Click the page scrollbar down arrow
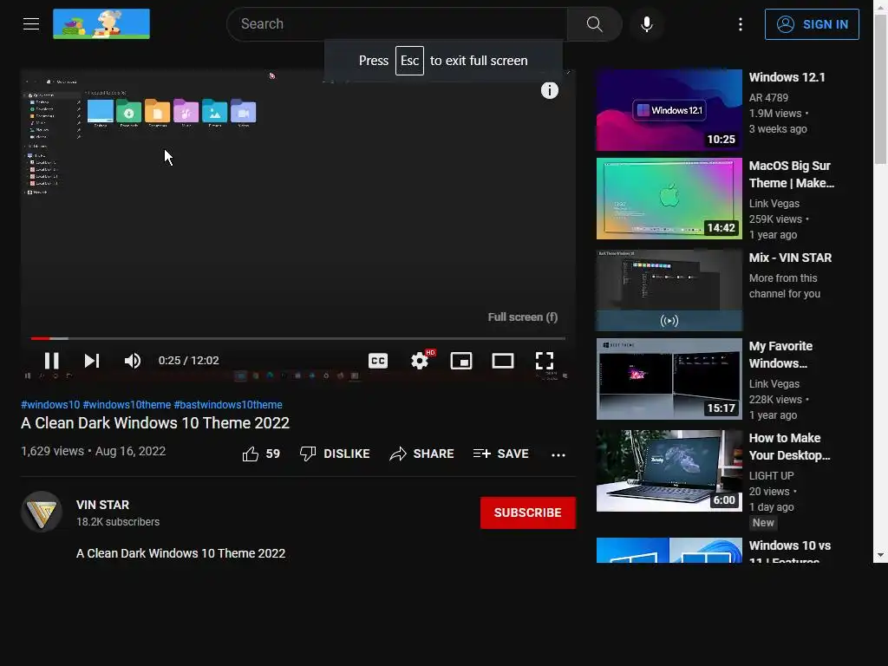 (x=880, y=555)
